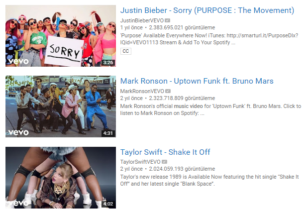Click verified badge next to JustinBieberVEVO
Screen dimensions: 307x212
click(167, 20)
